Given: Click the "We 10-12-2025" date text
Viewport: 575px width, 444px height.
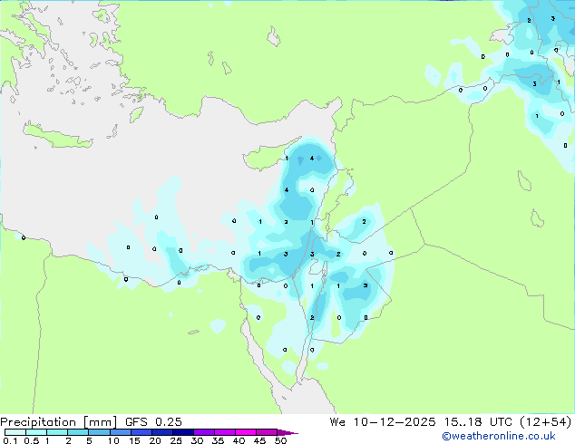Looking at the screenshot, I should (383, 422).
